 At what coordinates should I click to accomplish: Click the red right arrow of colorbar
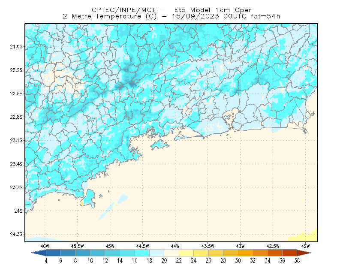pyautogui.click(x=304, y=253)
